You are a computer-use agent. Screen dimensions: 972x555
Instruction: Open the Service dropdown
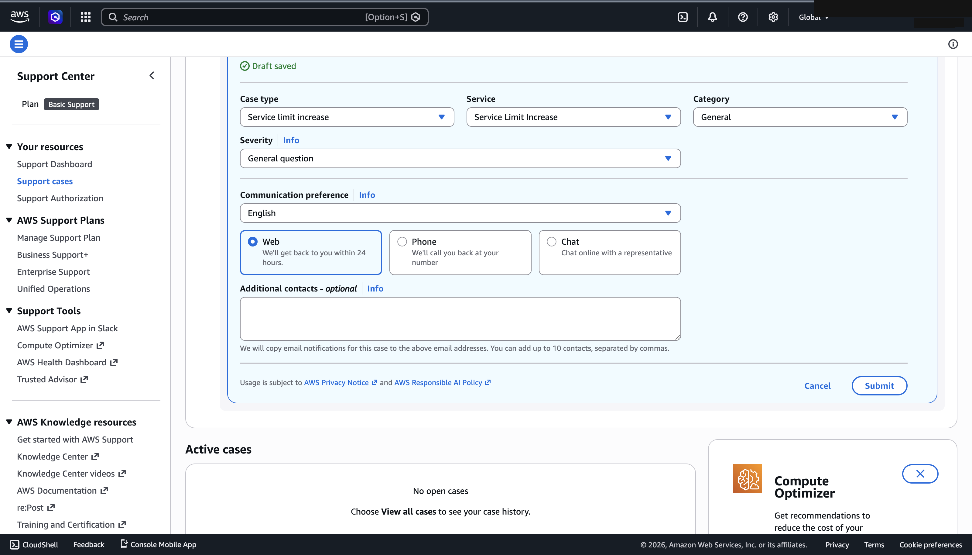[573, 117]
